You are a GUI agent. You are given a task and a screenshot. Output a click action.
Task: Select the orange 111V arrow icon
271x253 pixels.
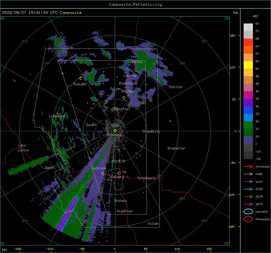click(x=248, y=181)
